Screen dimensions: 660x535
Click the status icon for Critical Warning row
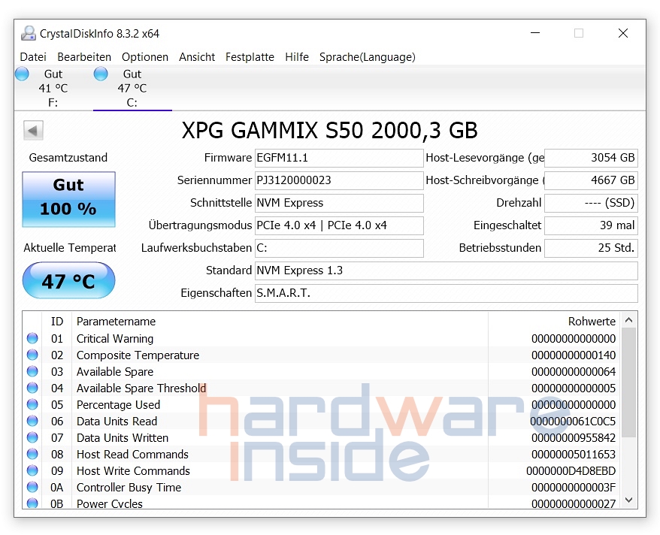[32, 339]
